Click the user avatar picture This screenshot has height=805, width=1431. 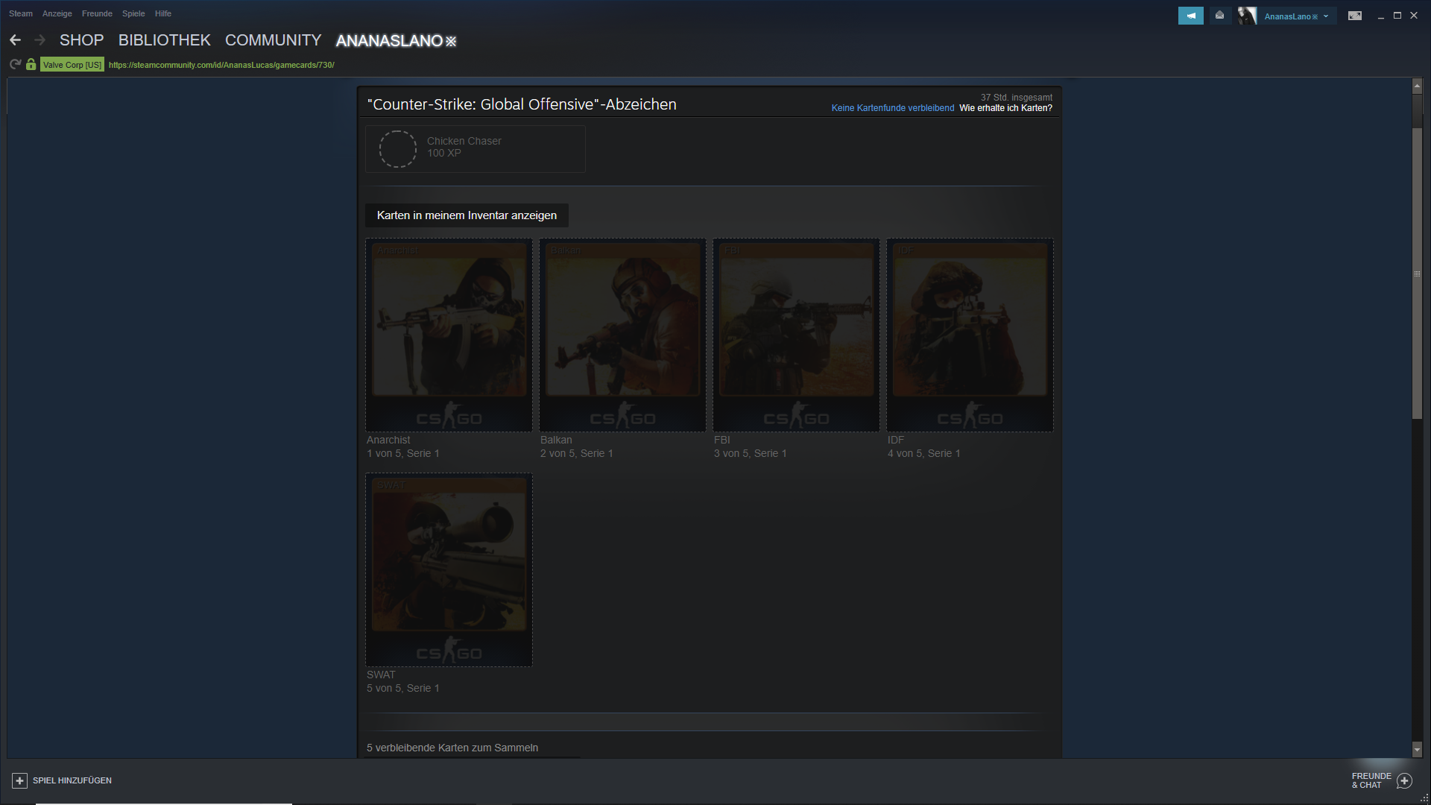pos(1247,16)
